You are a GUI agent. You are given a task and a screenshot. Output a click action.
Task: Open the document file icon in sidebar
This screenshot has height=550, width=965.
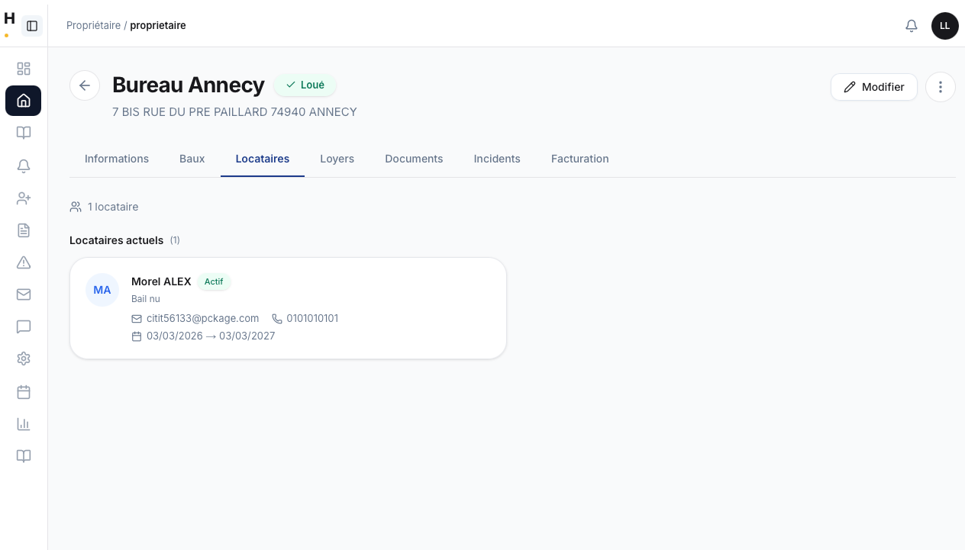pyautogui.click(x=24, y=230)
